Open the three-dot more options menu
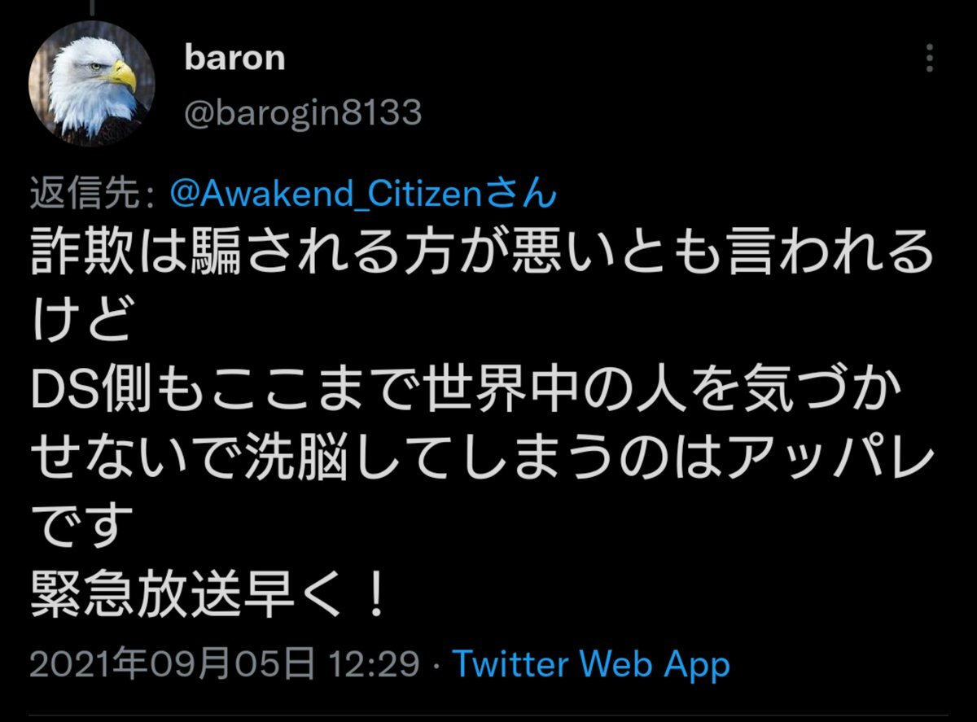 pos(931,59)
